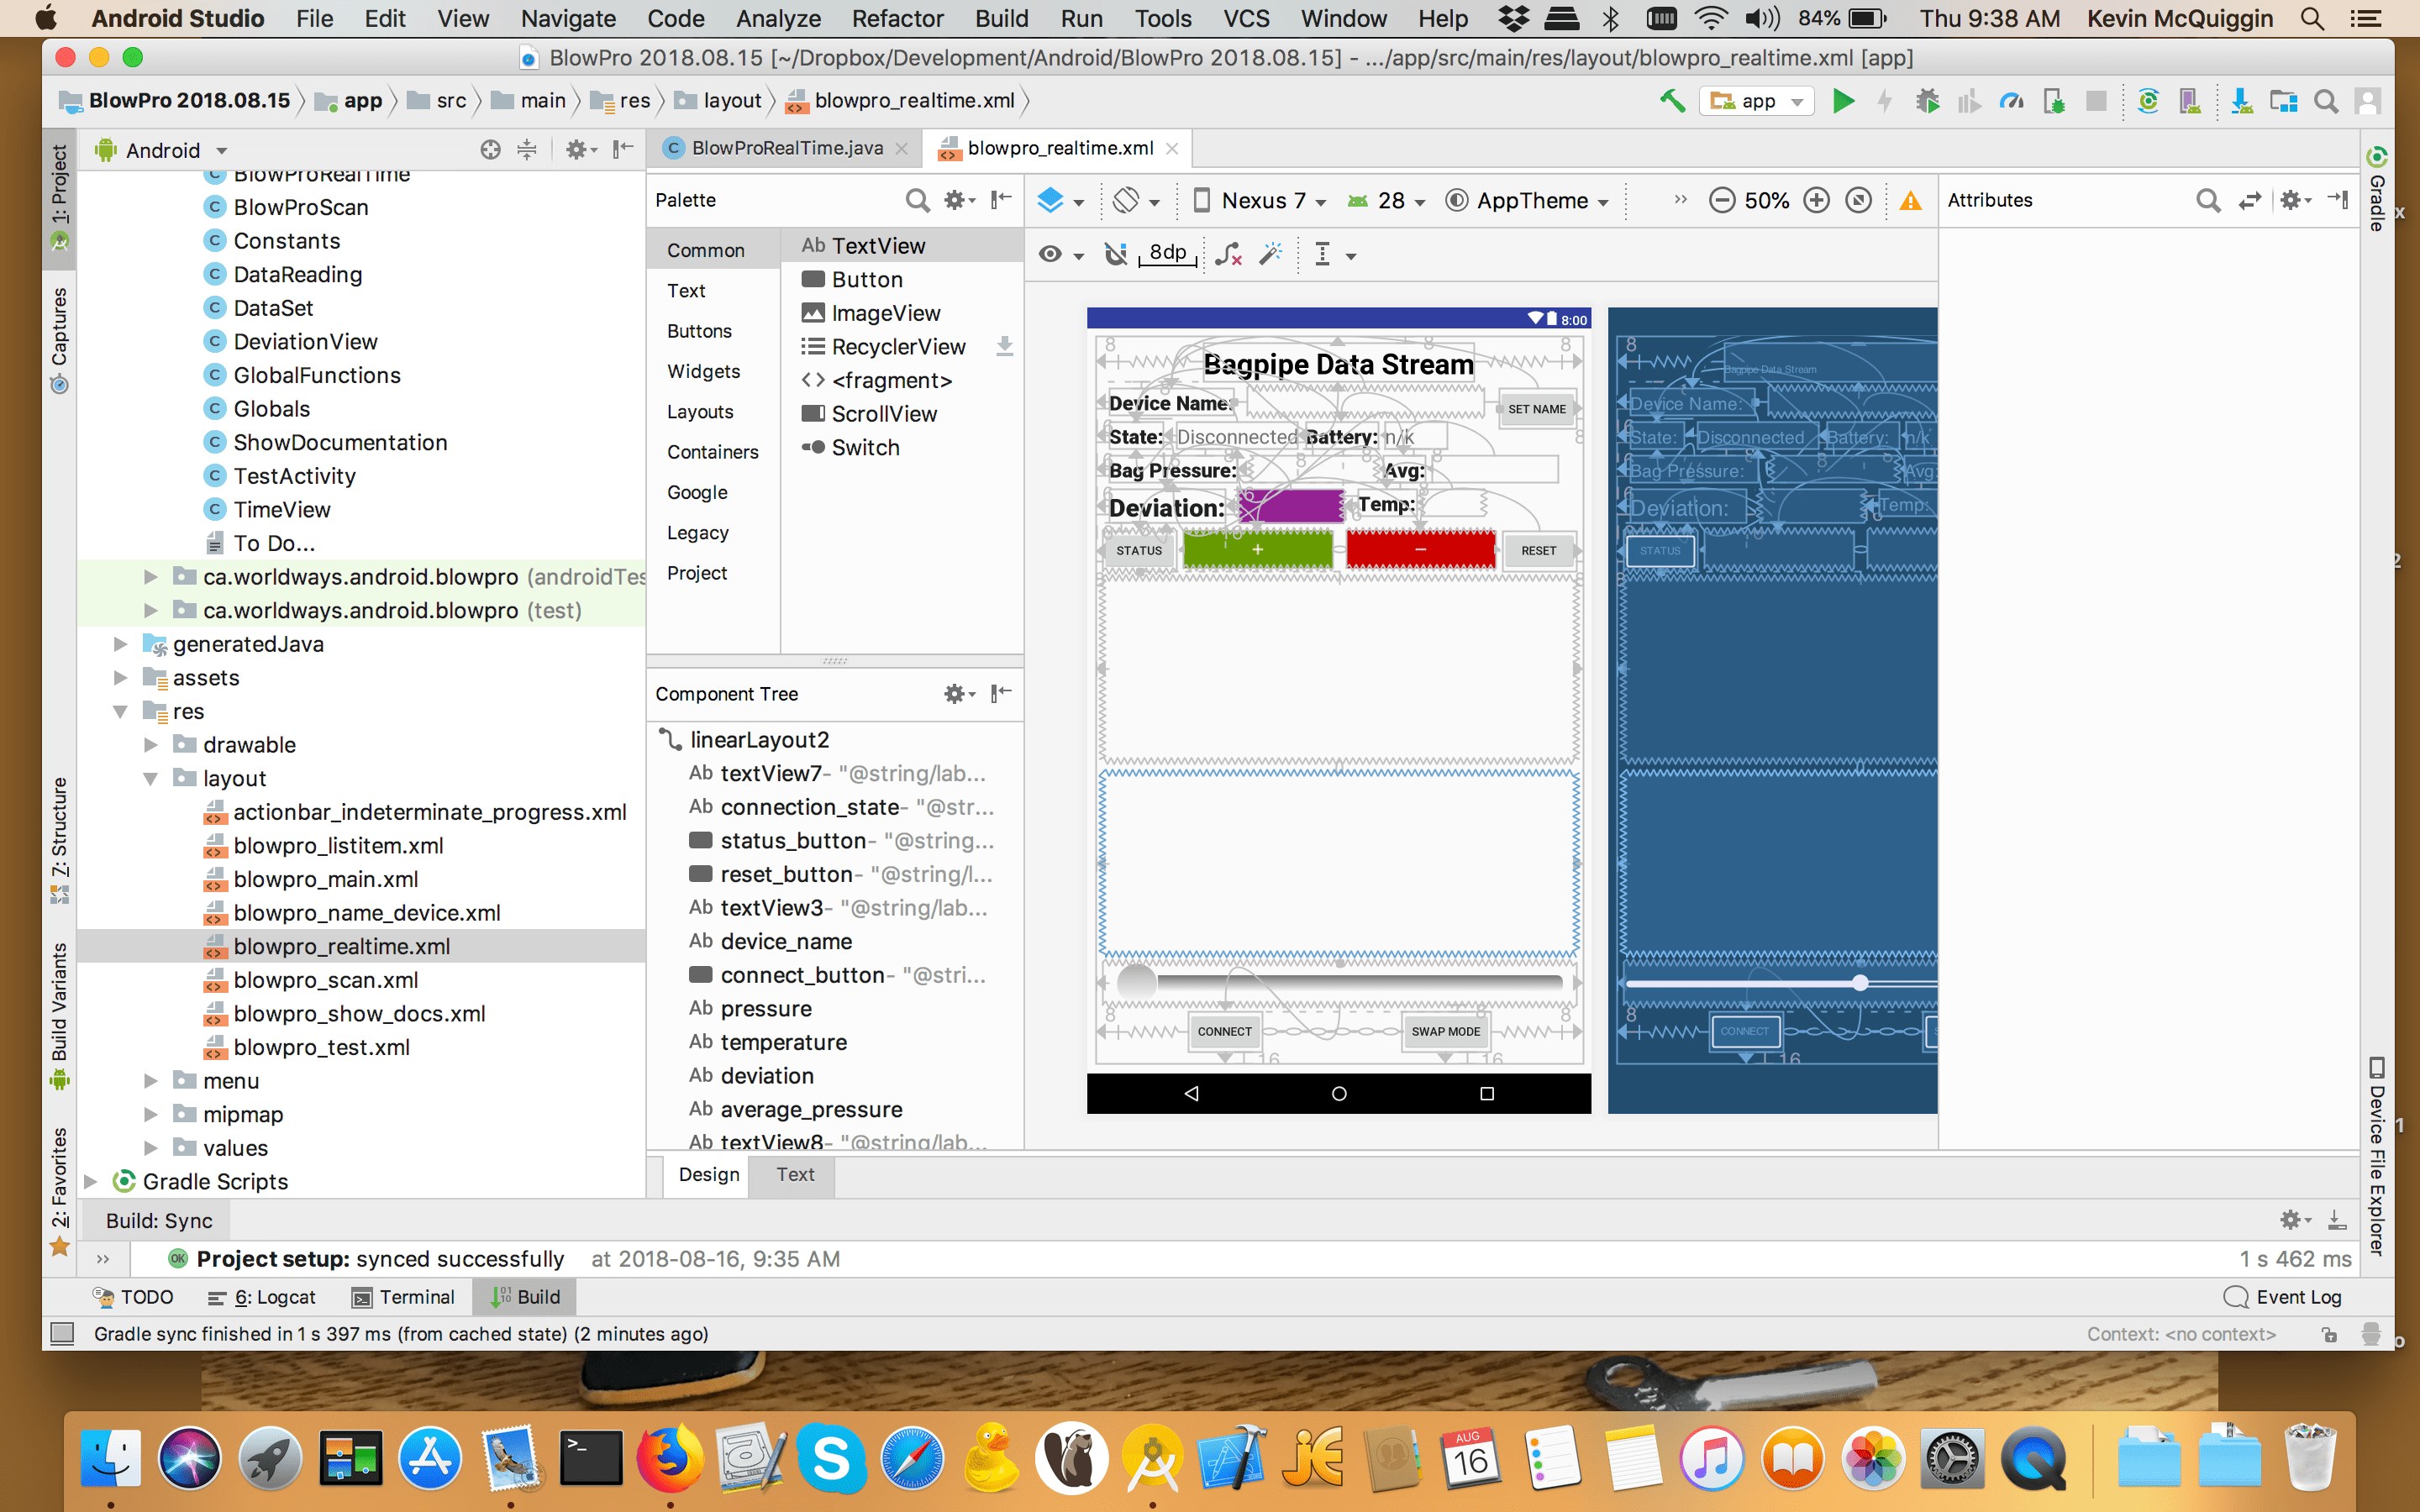
Task: Run the app using the green play icon
Action: click(1843, 100)
